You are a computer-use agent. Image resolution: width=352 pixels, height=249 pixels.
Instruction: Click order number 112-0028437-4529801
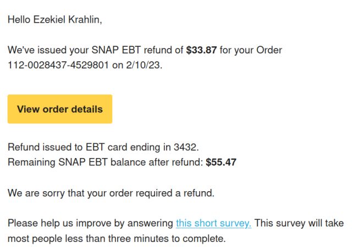click(58, 65)
